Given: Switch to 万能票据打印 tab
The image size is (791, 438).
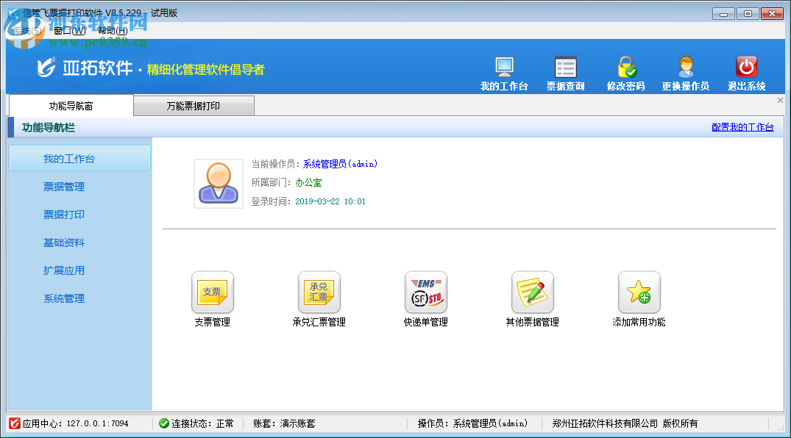Looking at the screenshot, I should pyautogui.click(x=194, y=106).
